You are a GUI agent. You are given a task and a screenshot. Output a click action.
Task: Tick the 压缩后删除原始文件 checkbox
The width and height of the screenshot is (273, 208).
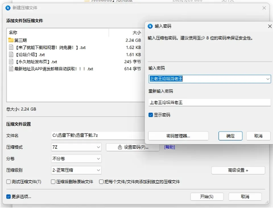pos(53,182)
